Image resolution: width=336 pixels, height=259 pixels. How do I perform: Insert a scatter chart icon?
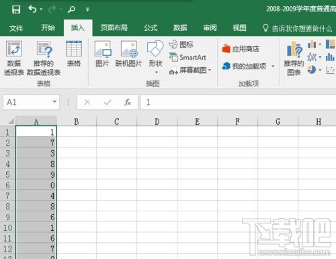[330, 70]
